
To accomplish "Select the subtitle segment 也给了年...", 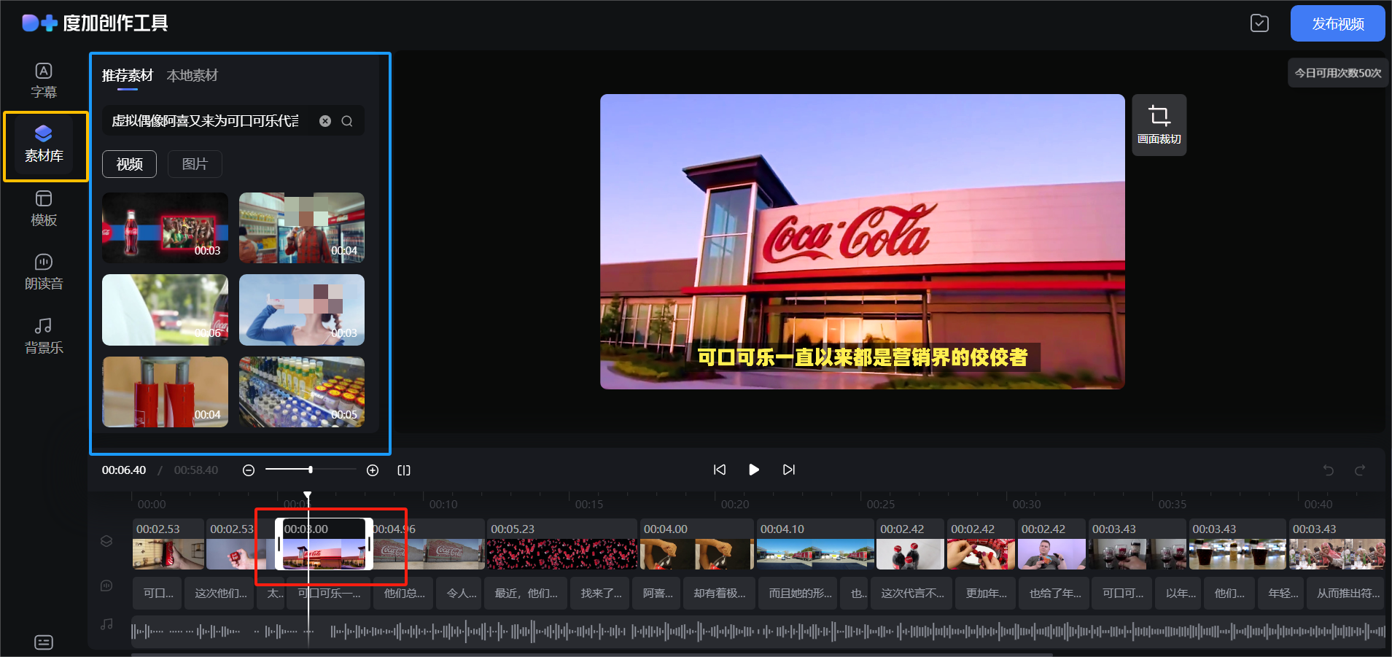I will point(1054,593).
